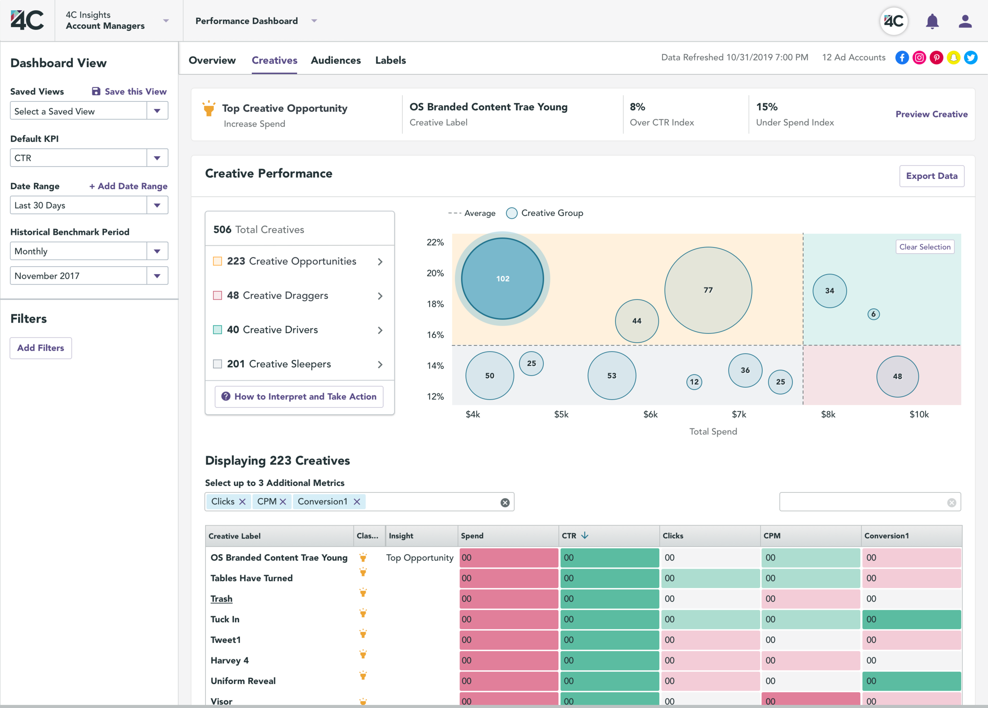Click the user profile icon

[965, 21]
